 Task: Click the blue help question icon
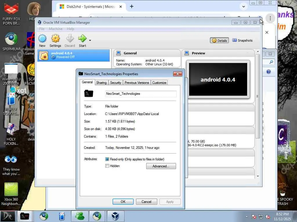(268, 72)
